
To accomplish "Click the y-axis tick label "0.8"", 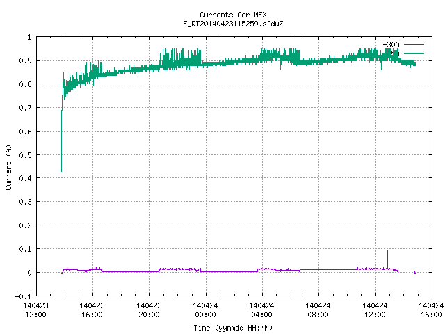I will point(25,84).
